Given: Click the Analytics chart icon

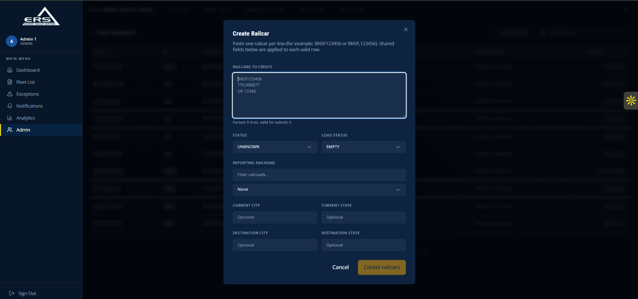Looking at the screenshot, I should pyautogui.click(x=10, y=118).
